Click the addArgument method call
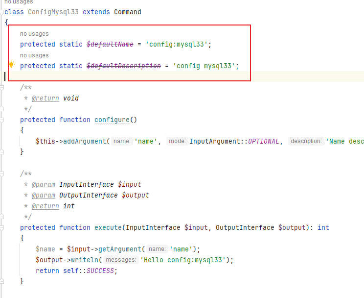Image resolution: width=364 pixels, height=298 pixels. (x=85, y=141)
